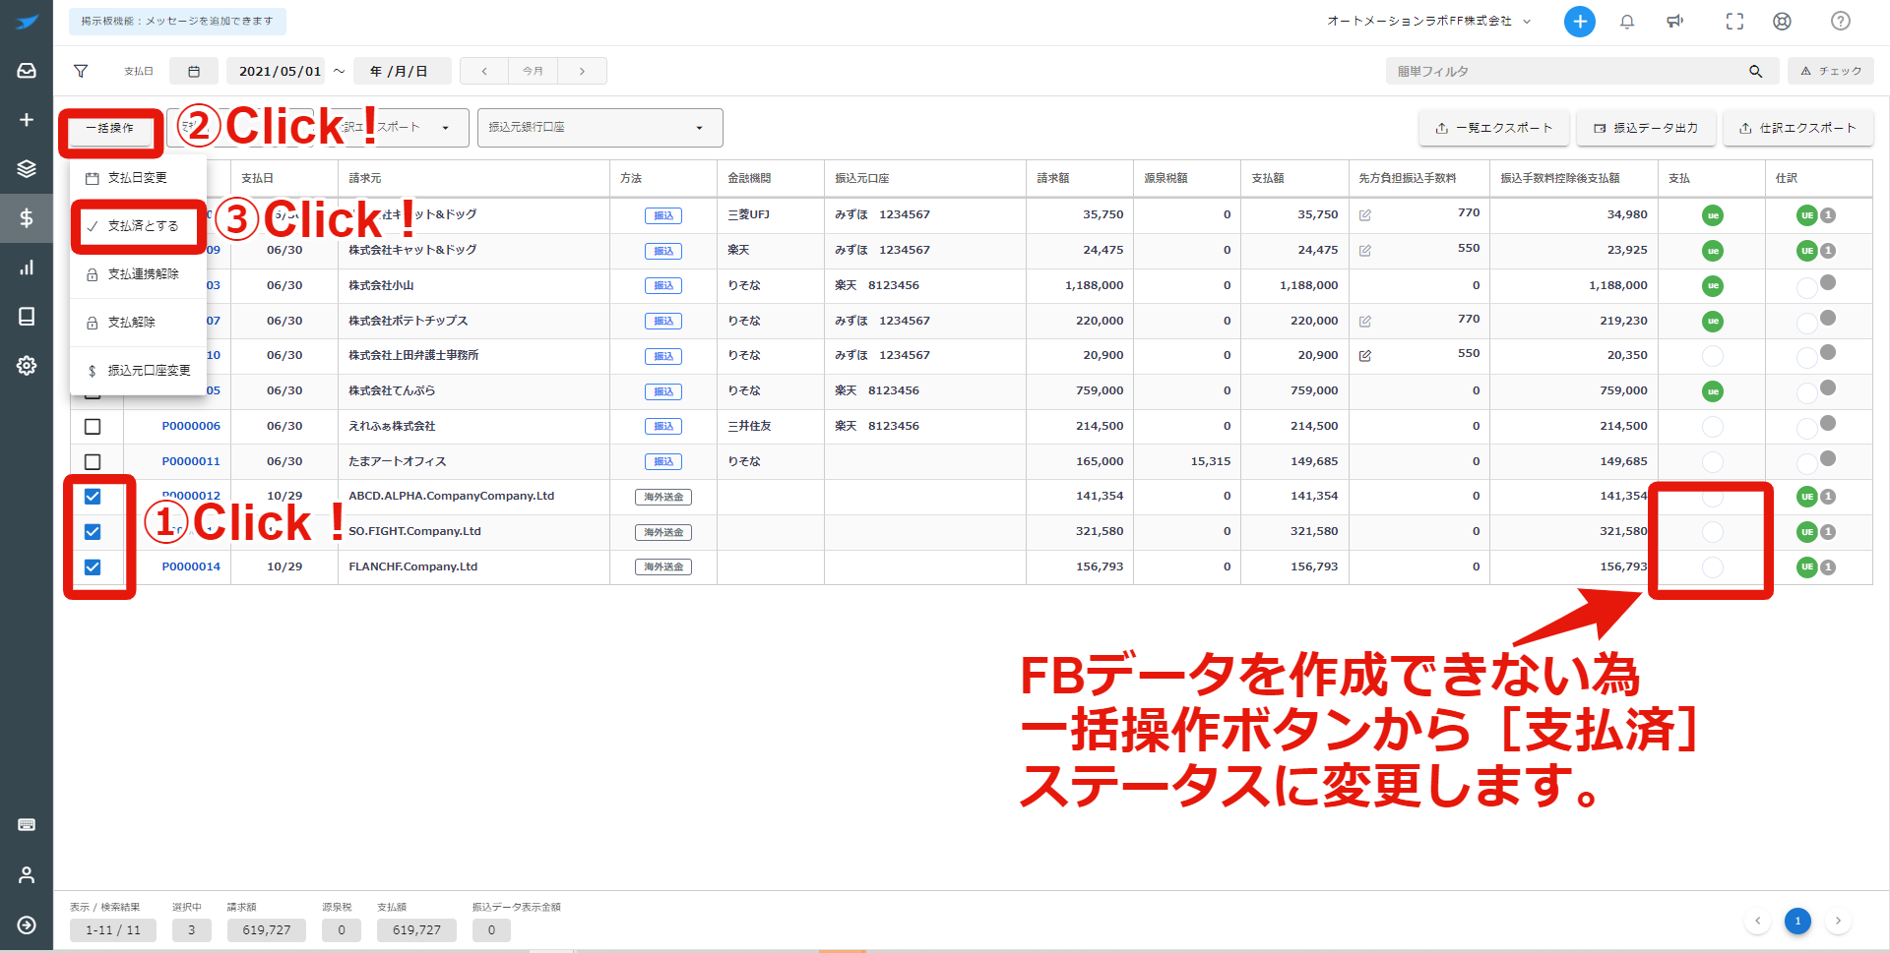This screenshot has width=1890, height=953.
Task: Click the 一覧エクスポート button
Action: (1493, 128)
